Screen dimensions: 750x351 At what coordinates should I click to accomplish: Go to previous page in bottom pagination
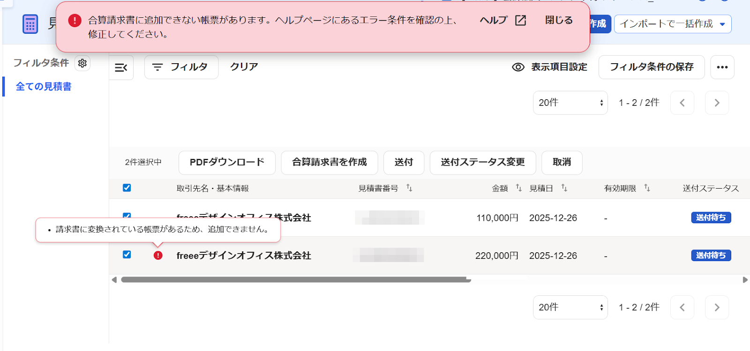pos(682,307)
